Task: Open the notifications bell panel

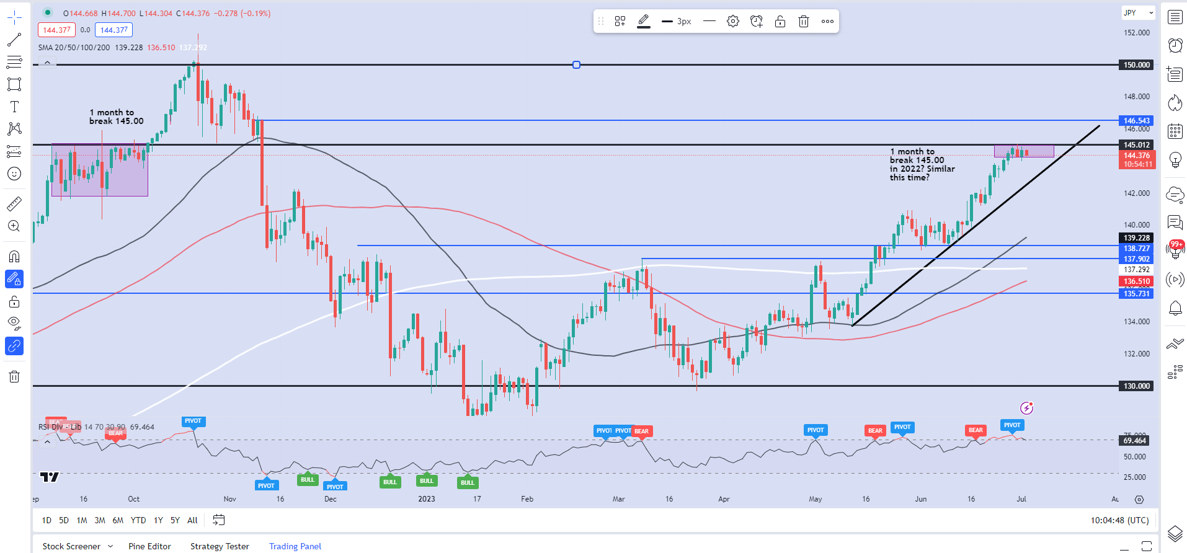Action: 1175,308
